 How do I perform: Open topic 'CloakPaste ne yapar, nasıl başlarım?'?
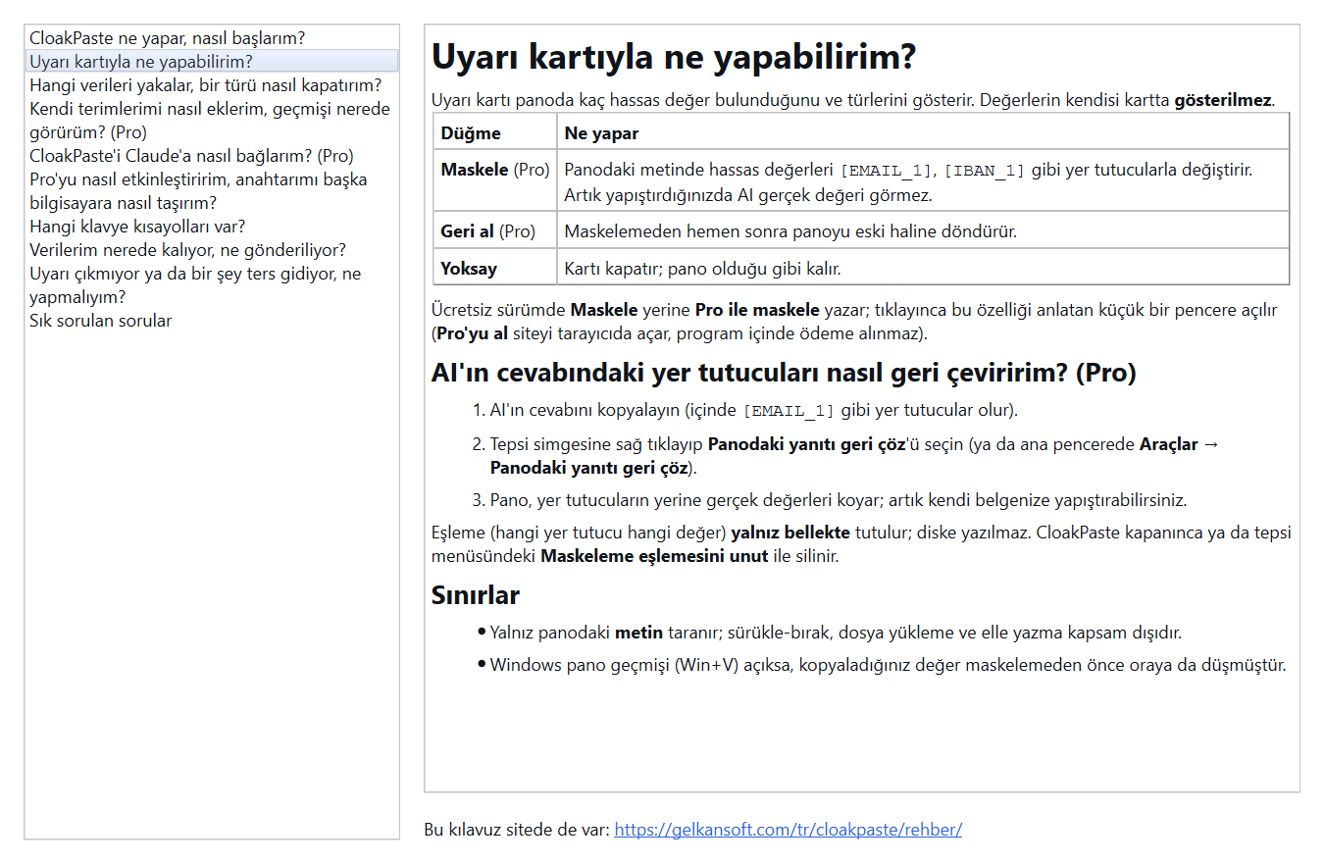coord(212,38)
